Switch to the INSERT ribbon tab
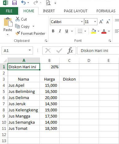This screenshot has height=144, width=119. point(49,11)
